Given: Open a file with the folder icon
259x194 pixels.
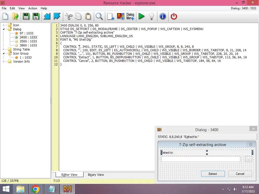Looking at the screenshot, I should [15, 16].
